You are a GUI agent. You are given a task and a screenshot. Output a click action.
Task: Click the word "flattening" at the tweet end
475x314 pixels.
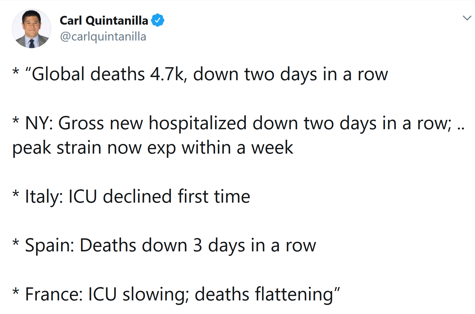(x=294, y=294)
